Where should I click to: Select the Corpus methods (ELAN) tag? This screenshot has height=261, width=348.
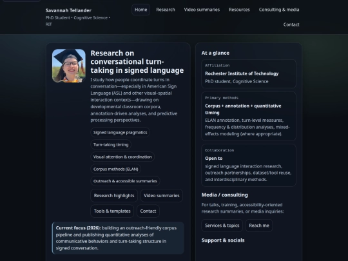pos(115,169)
